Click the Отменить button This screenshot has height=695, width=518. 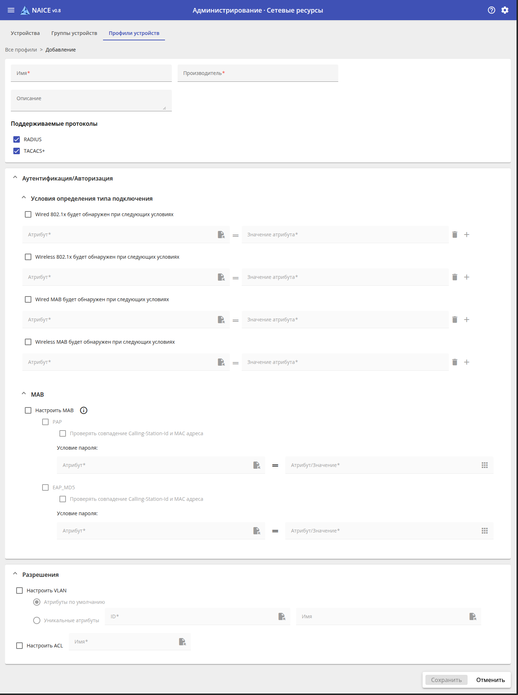[490, 680]
